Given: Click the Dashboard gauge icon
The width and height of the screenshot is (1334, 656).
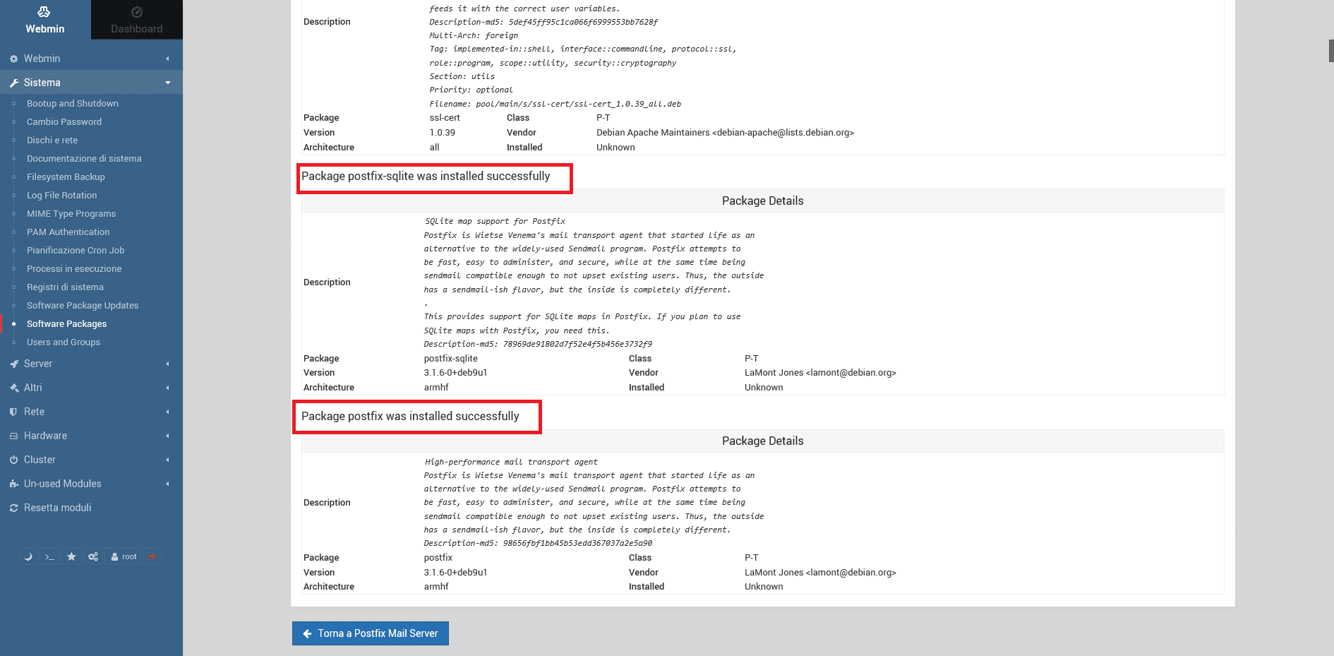Looking at the screenshot, I should tap(137, 11).
